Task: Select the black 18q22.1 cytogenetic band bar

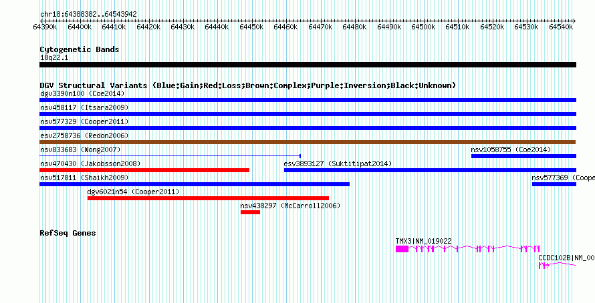Action: pyautogui.click(x=308, y=65)
